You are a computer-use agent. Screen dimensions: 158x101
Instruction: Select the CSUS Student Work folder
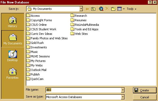point(41,29)
